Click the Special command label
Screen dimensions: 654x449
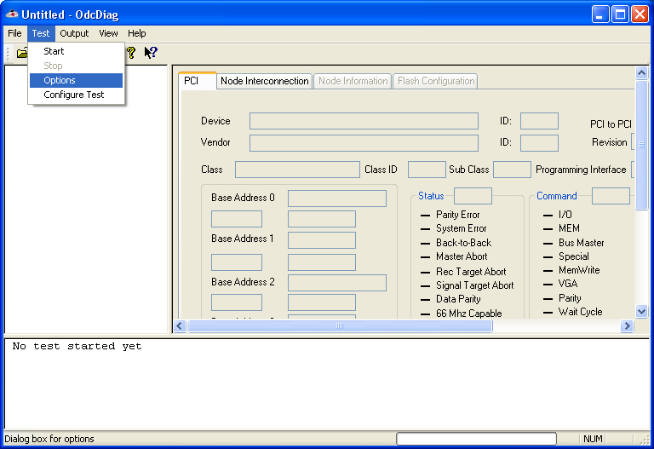574,256
